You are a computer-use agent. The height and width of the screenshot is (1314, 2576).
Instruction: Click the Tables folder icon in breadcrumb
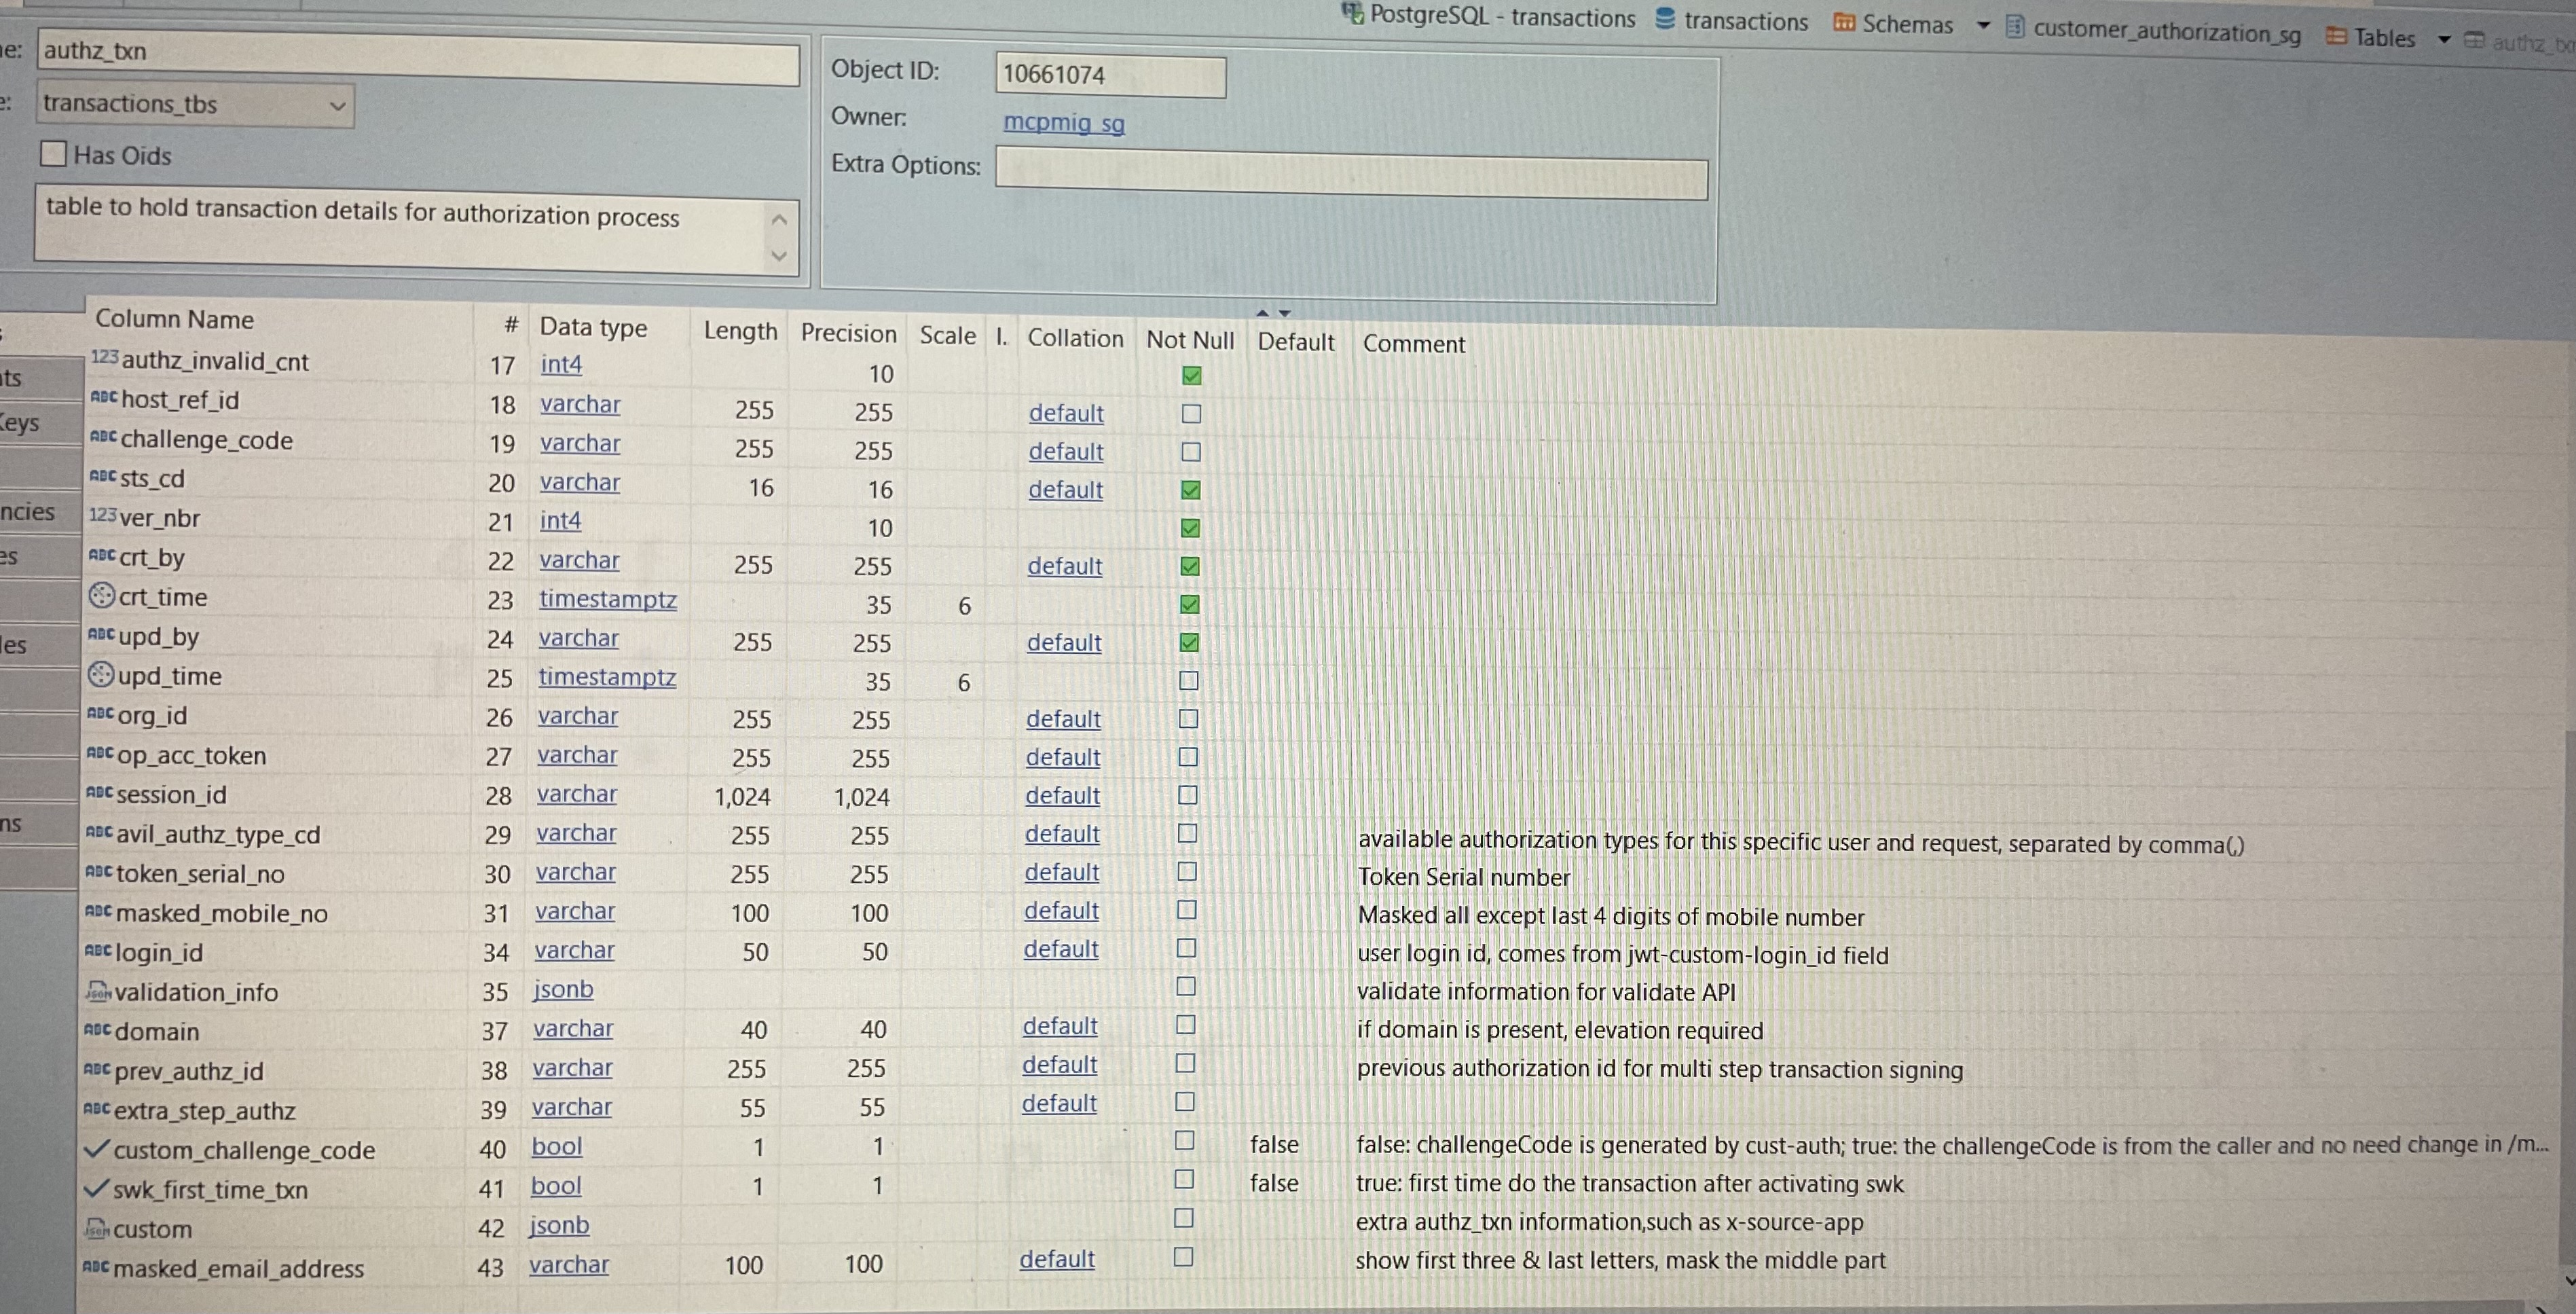pos(2336,37)
